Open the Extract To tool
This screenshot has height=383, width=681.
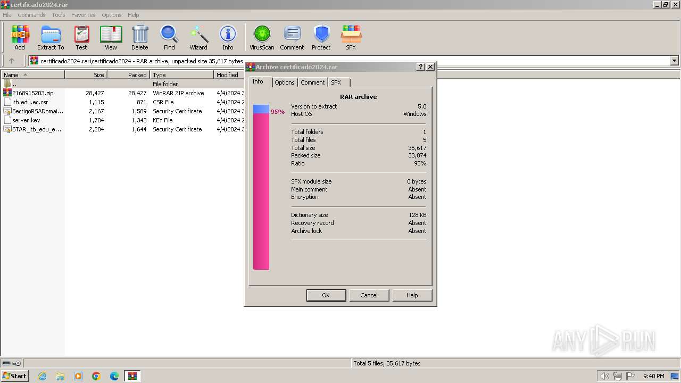click(x=51, y=37)
